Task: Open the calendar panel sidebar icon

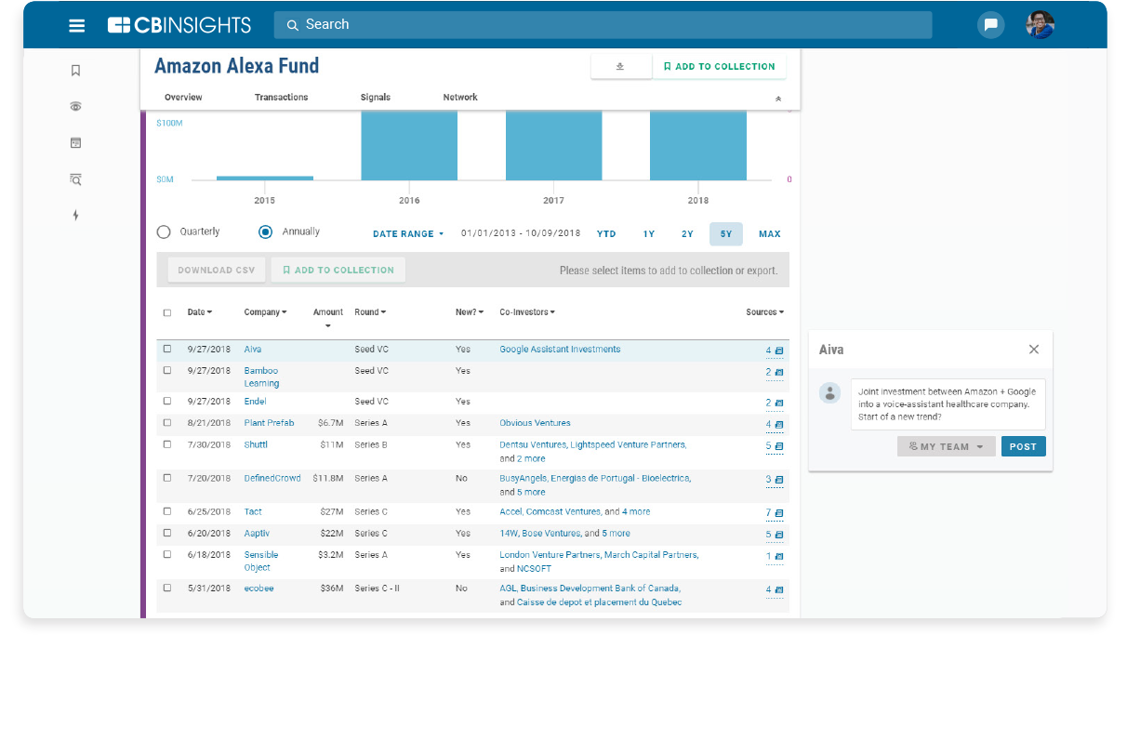Action: 76,143
